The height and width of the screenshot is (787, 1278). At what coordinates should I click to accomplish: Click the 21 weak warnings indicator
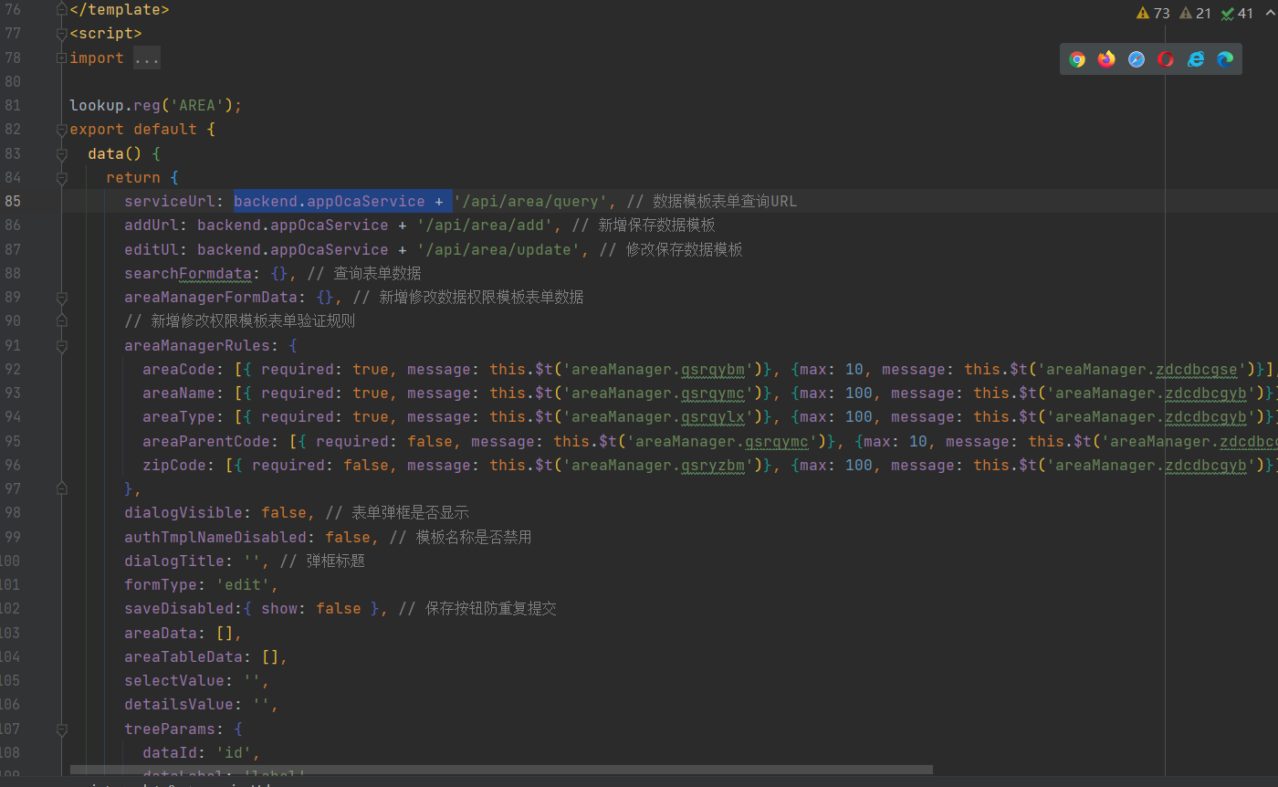tap(1196, 13)
